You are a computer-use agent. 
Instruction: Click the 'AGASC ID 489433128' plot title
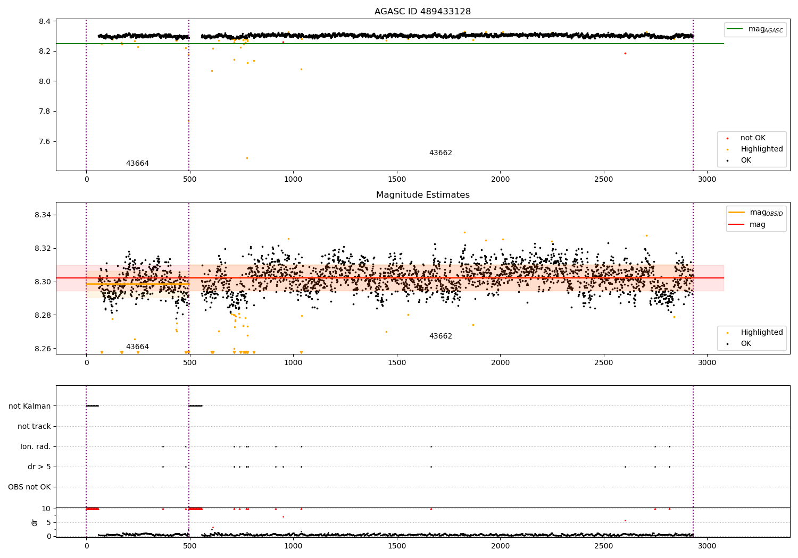[422, 12]
